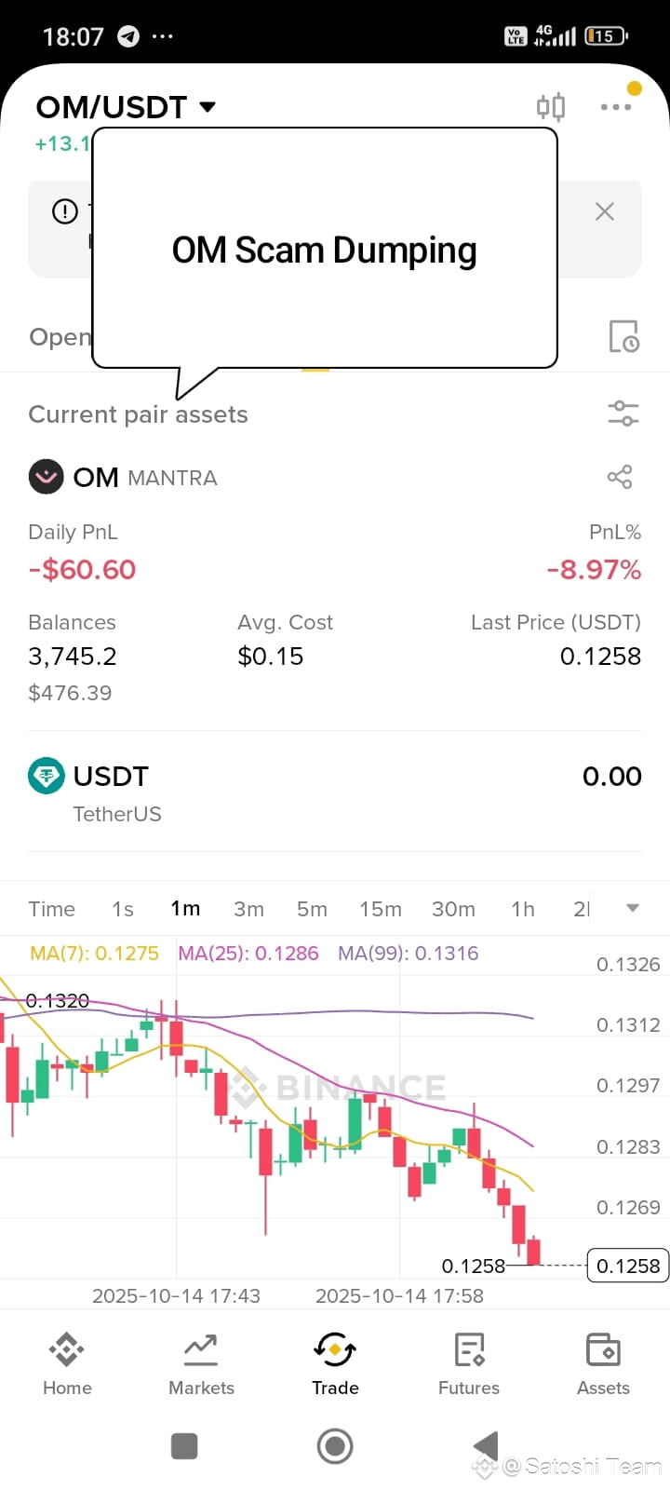Tap the 0.1258 current price label
670x1490 pixels.
point(628,1266)
